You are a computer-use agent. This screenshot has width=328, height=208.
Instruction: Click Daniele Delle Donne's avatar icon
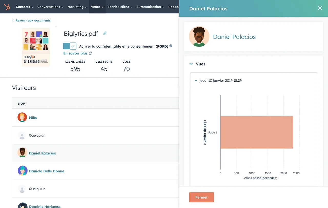click(23, 171)
